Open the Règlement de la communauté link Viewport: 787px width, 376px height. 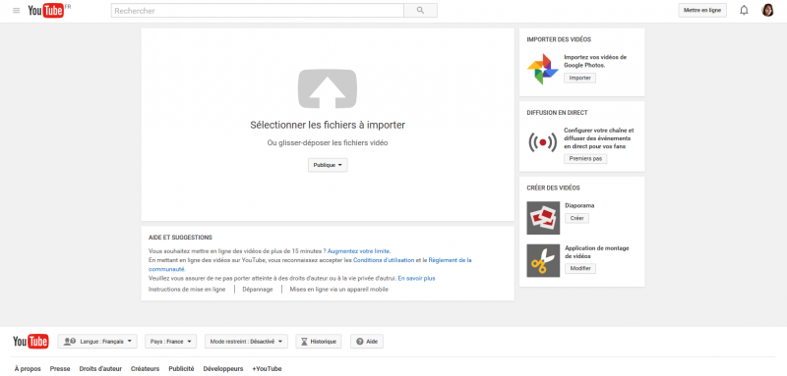pos(450,260)
